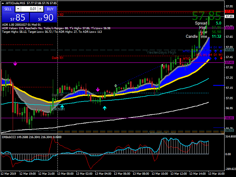Select the white diamond trendline anchor marker
Image resolution: width=236 pixels, height=177 pixels.
(x=116, y=86)
